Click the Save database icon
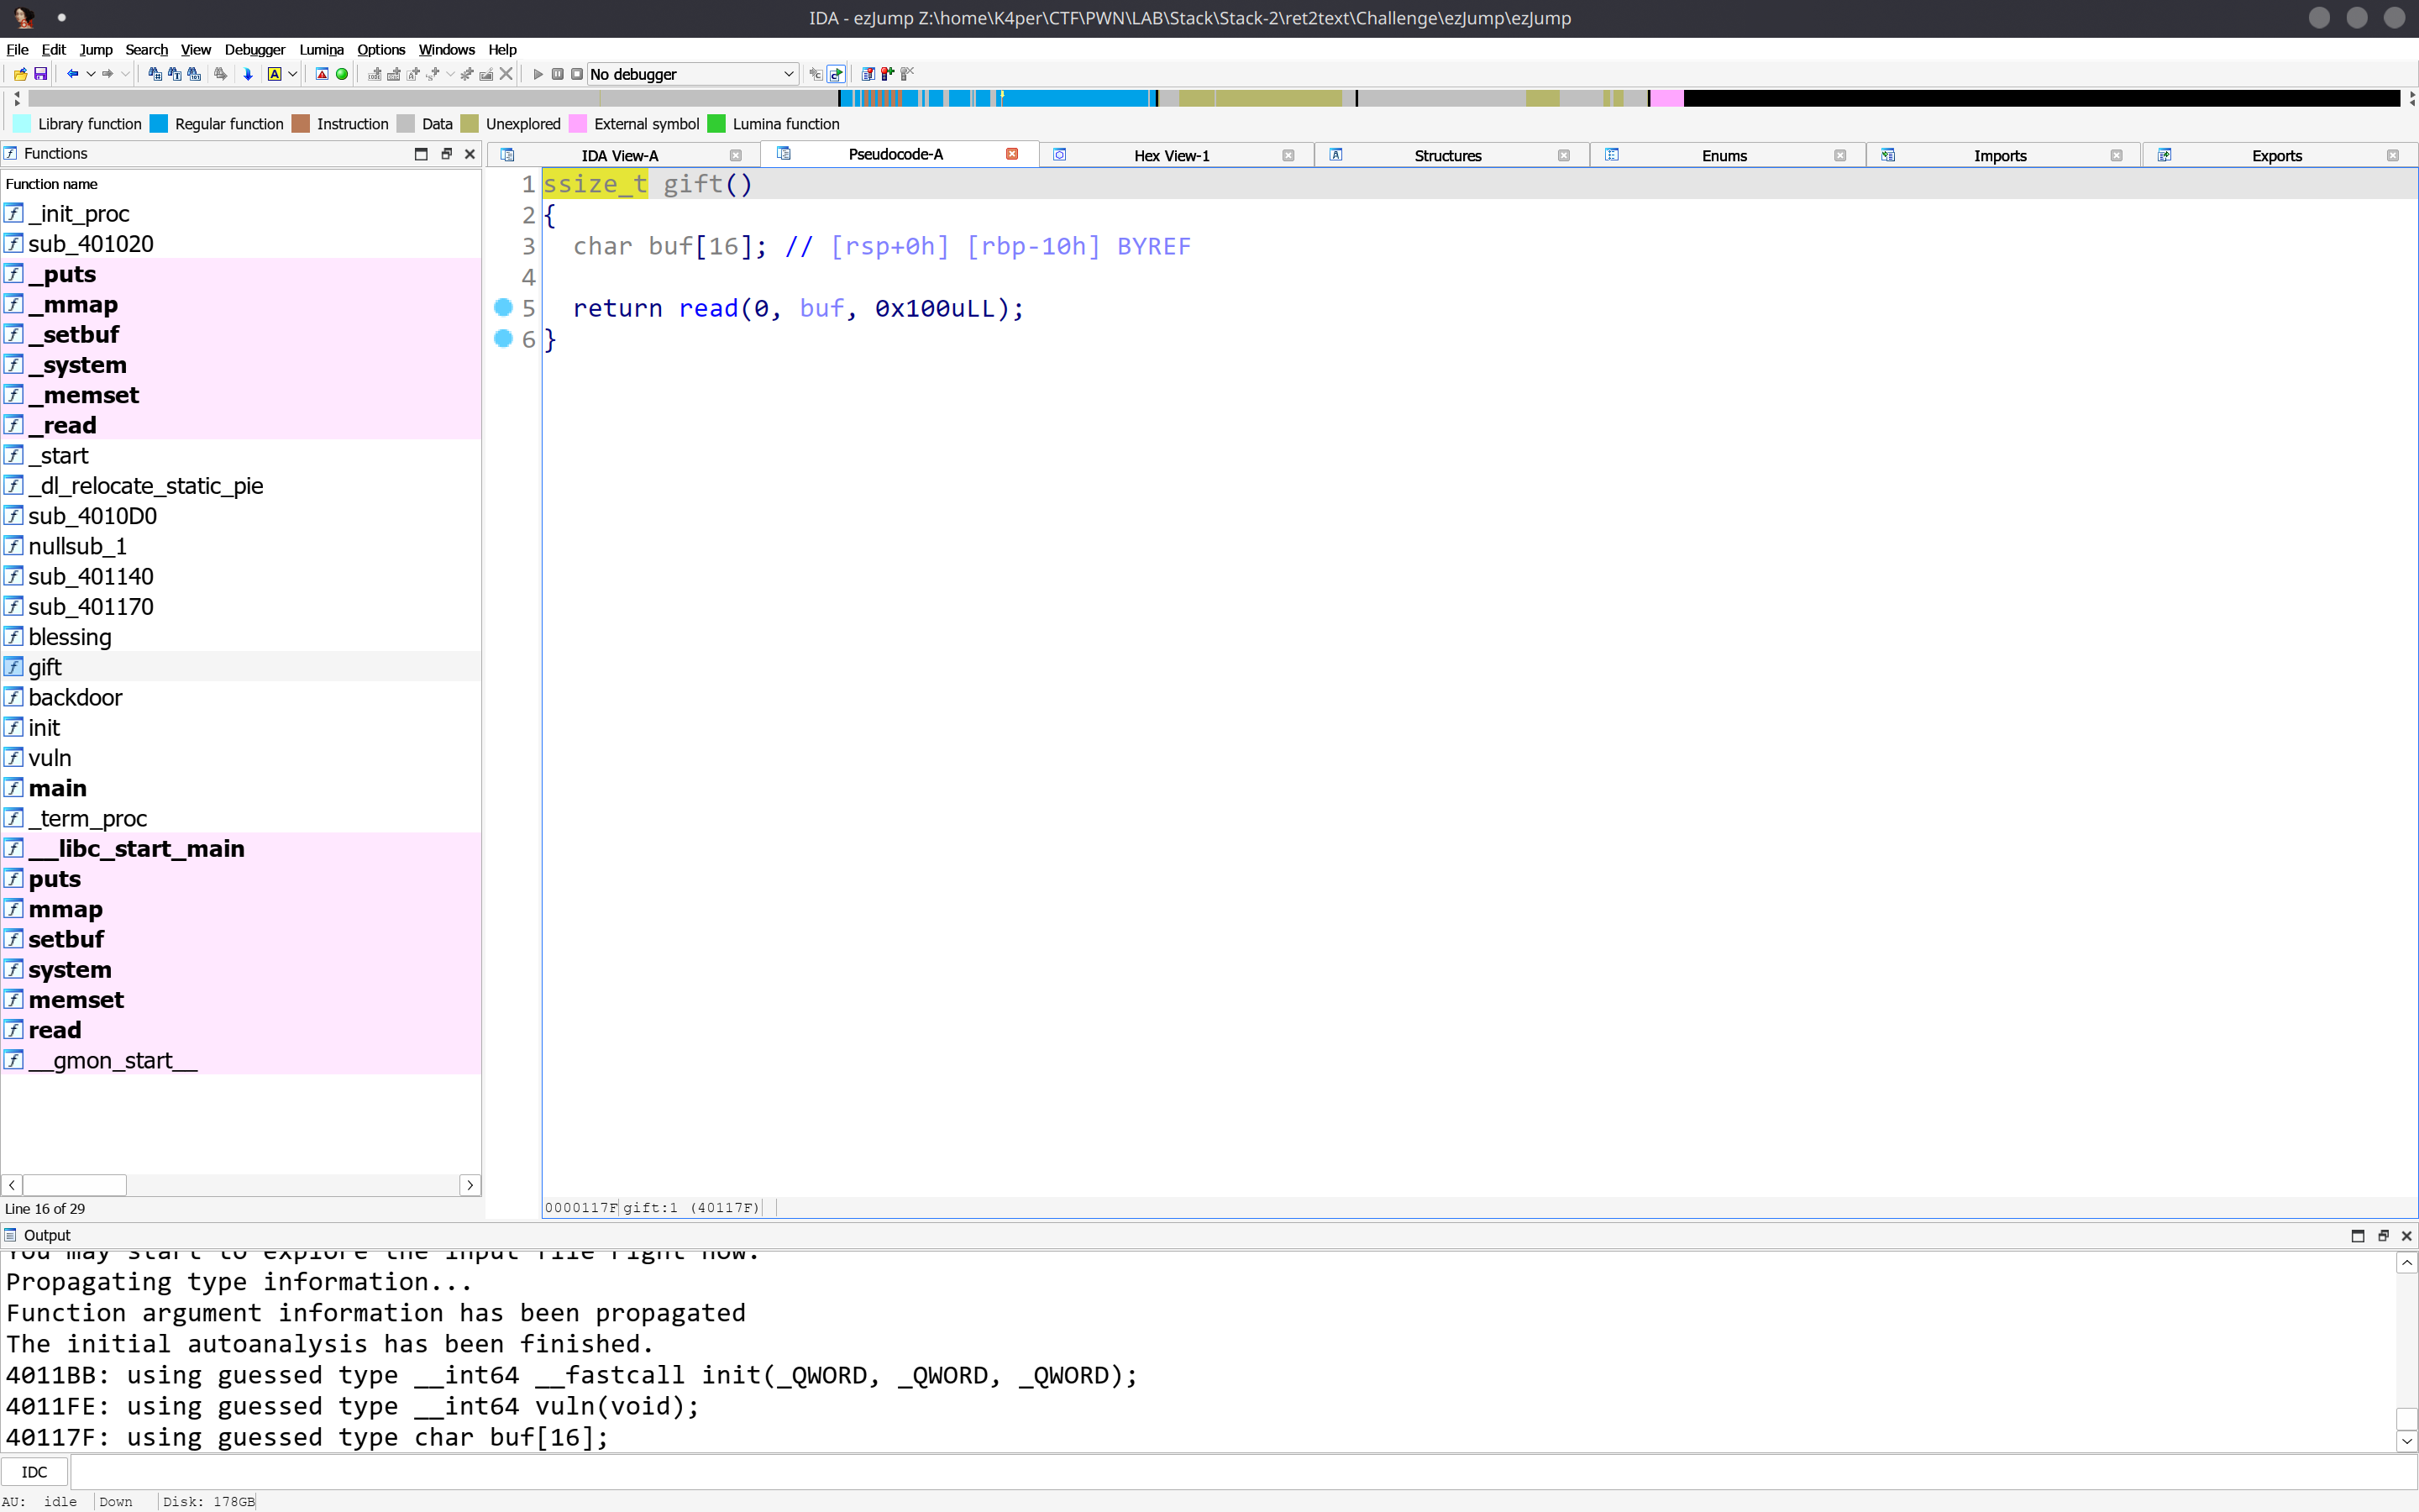The image size is (2419, 1512). [41, 74]
